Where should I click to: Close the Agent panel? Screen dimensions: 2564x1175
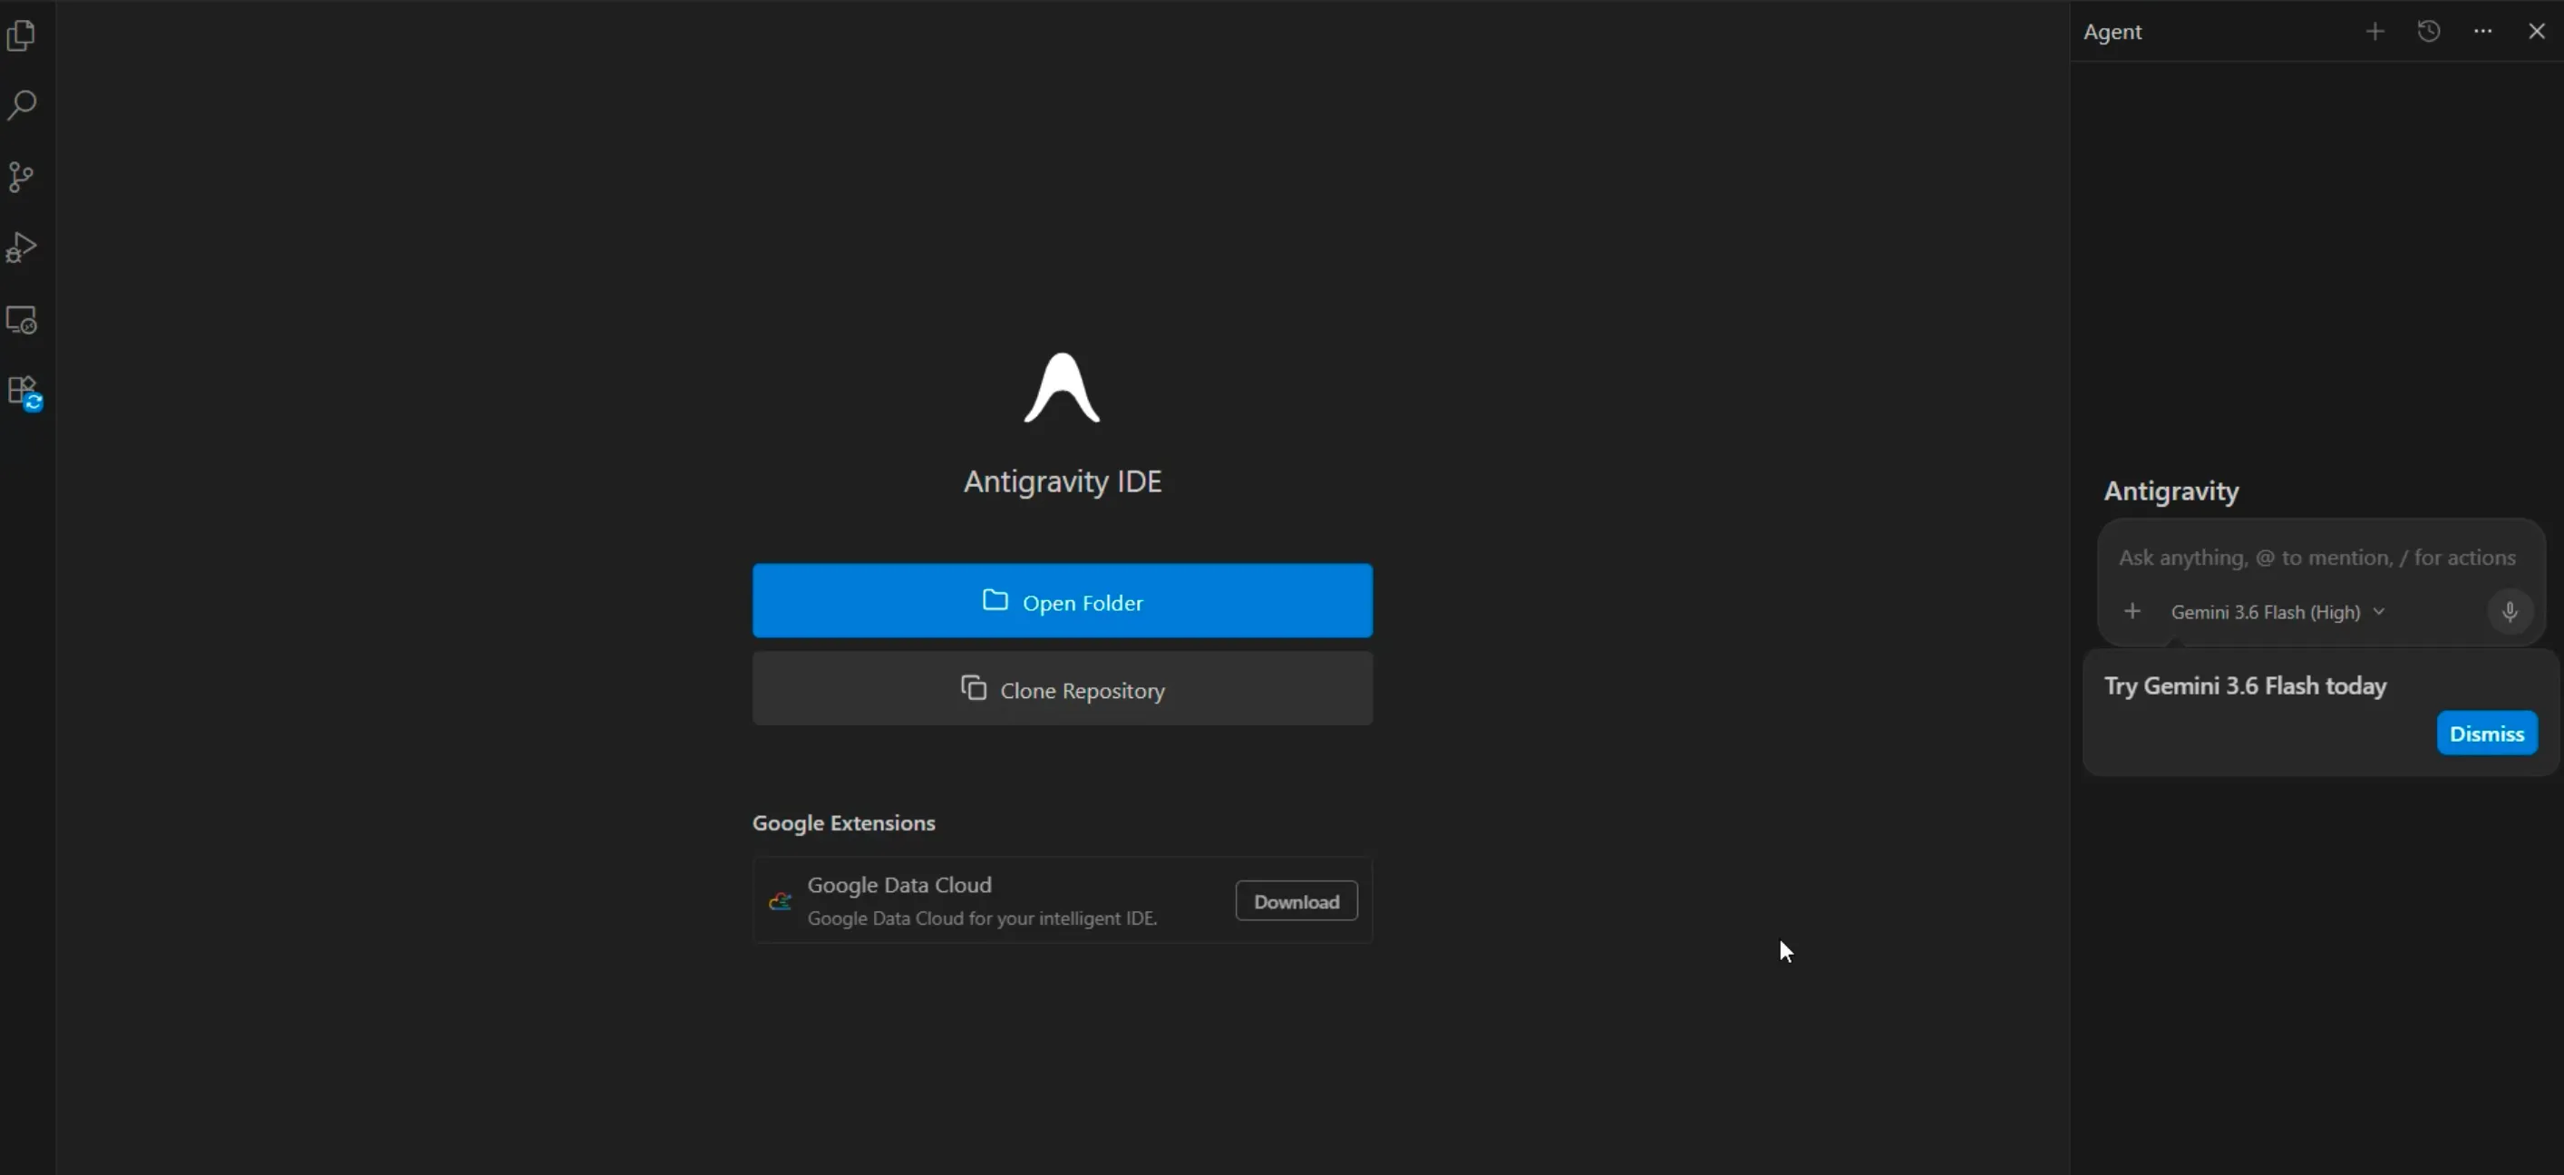click(2536, 31)
